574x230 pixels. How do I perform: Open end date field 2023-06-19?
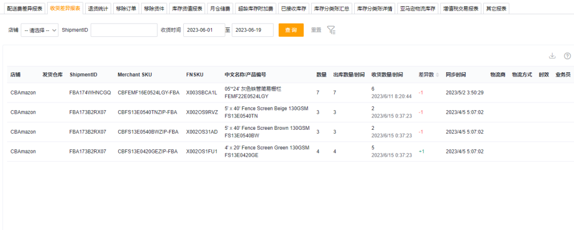[252, 30]
